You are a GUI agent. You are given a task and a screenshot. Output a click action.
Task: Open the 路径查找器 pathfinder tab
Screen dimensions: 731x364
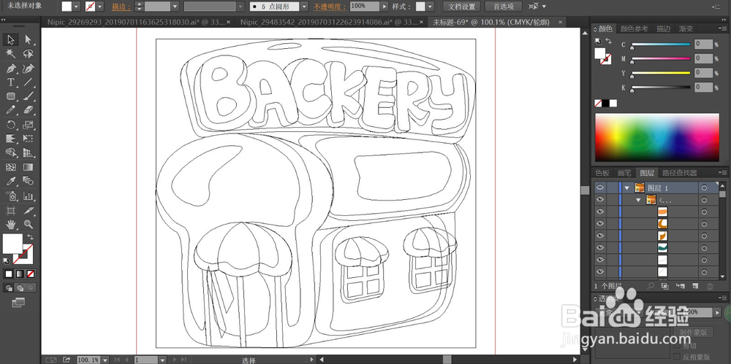tap(680, 173)
